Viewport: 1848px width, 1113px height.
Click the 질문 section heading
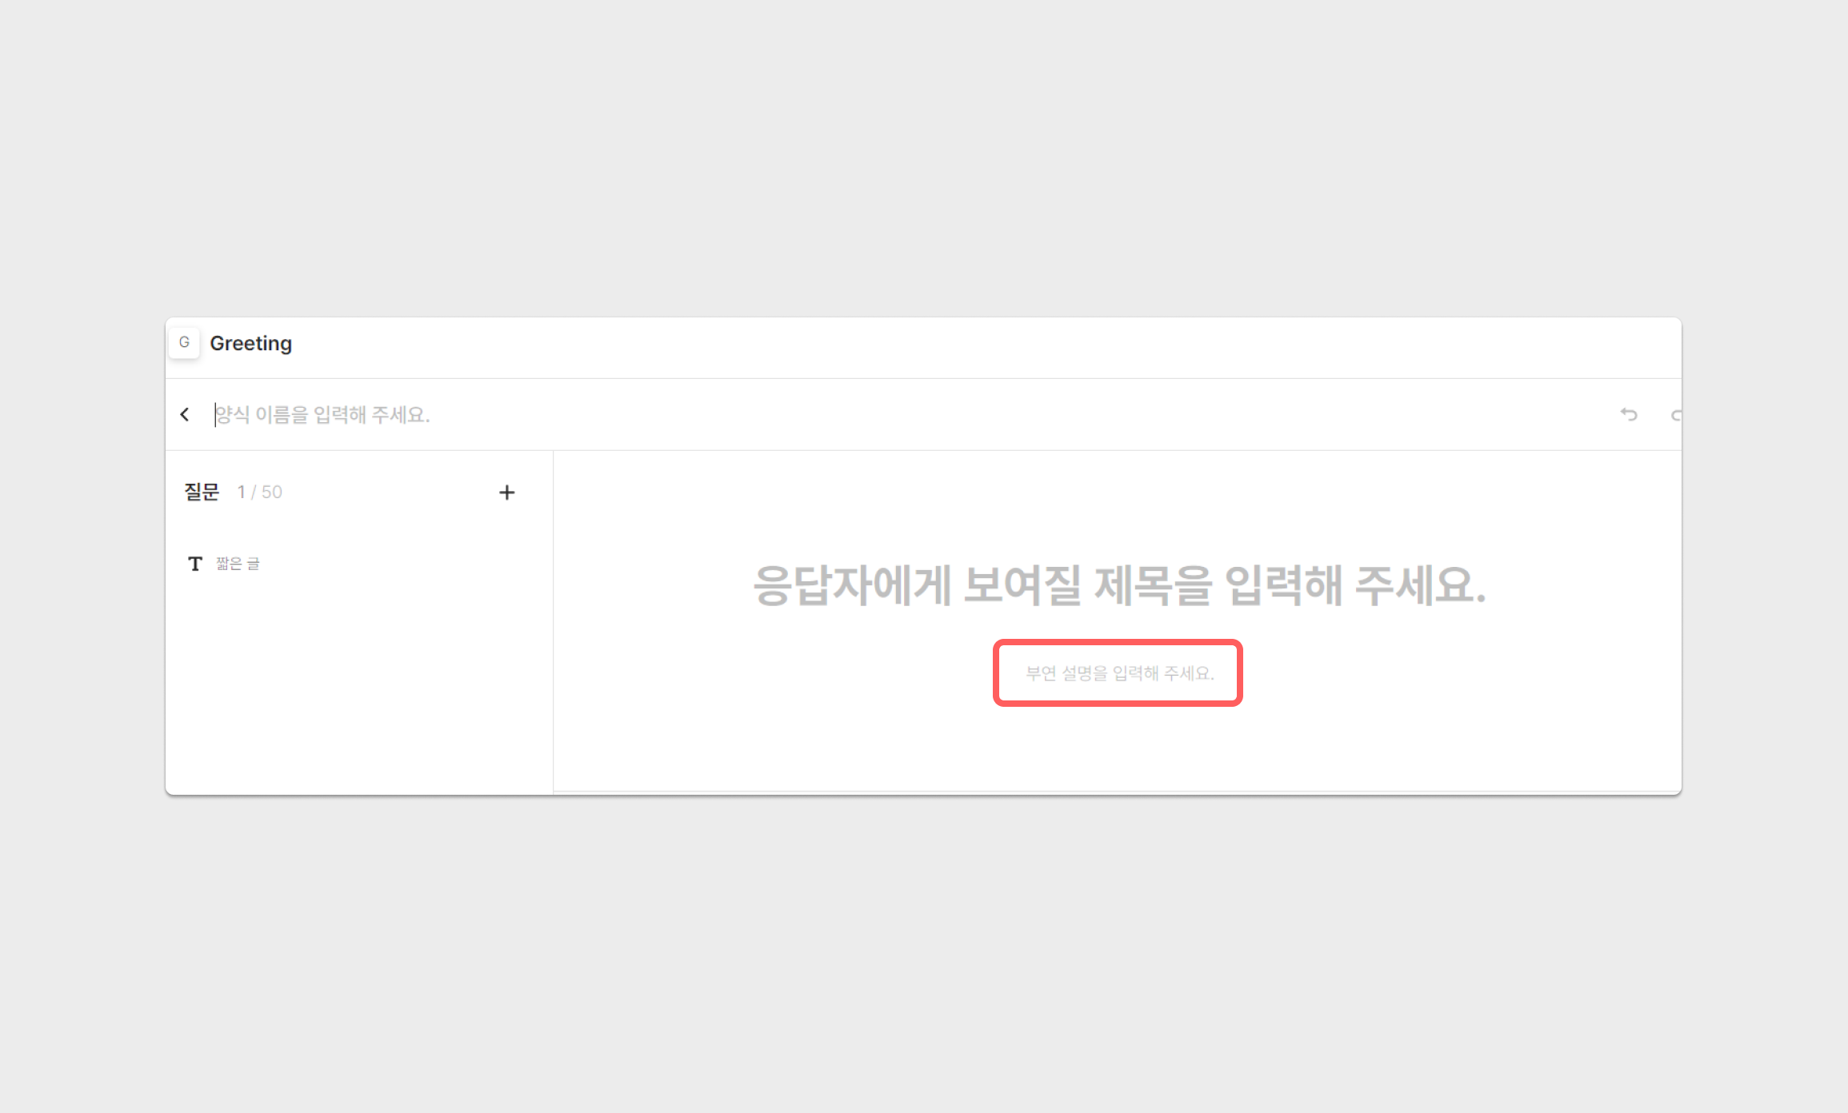pos(202,492)
